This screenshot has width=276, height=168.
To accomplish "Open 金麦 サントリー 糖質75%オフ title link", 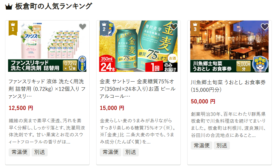I will [138, 89].
